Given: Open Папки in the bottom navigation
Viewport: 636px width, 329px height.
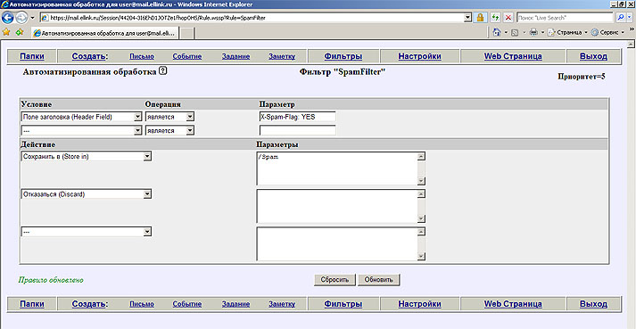Looking at the screenshot, I should pyautogui.click(x=32, y=304).
